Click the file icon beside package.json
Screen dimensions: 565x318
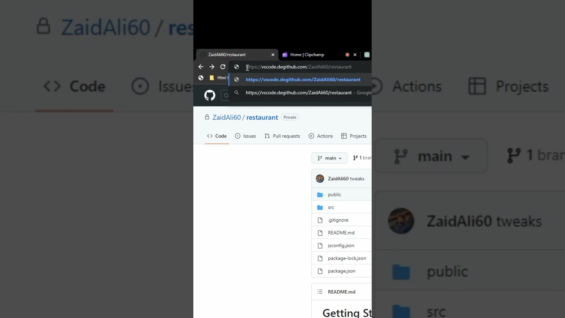point(320,271)
